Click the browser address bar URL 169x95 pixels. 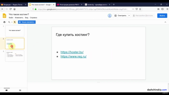[x=82, y=9]
